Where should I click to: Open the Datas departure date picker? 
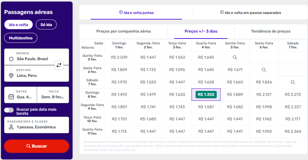[x=21, y=95]
